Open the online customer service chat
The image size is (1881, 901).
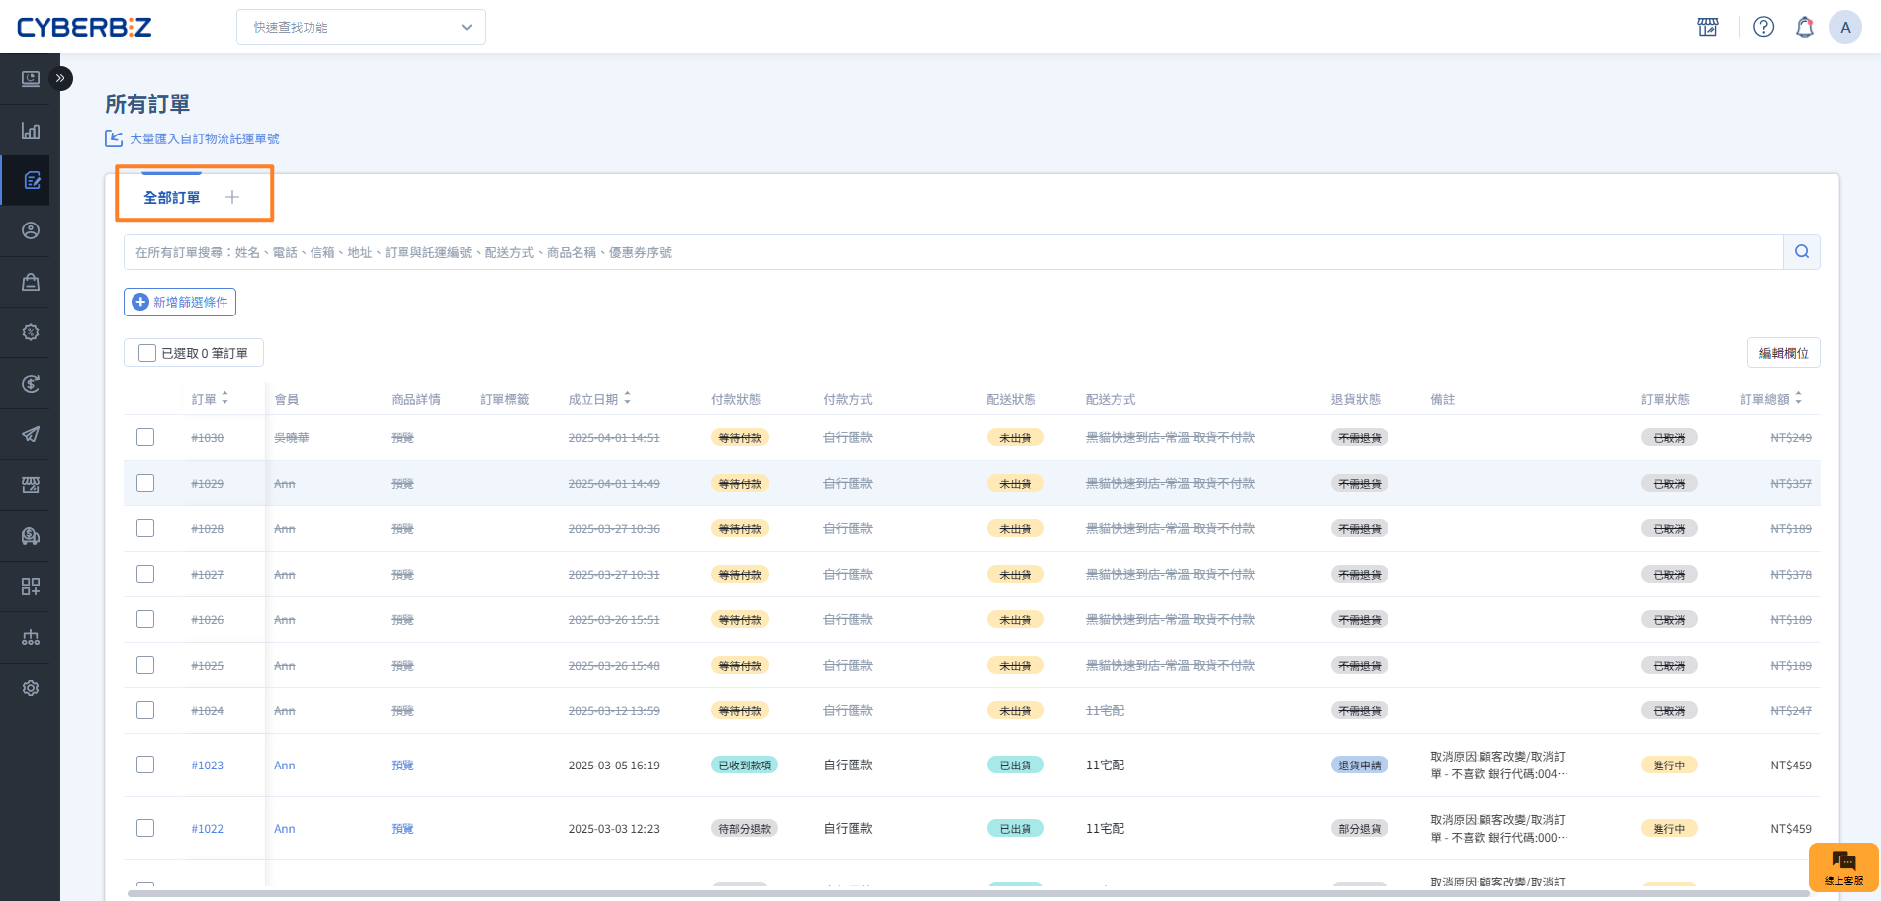[1842, 866]
